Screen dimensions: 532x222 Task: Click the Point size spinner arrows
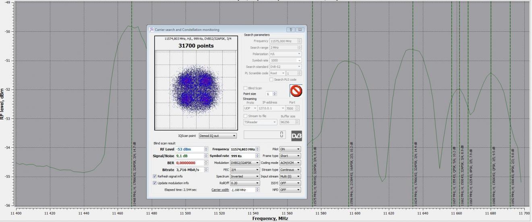(275, 94)
